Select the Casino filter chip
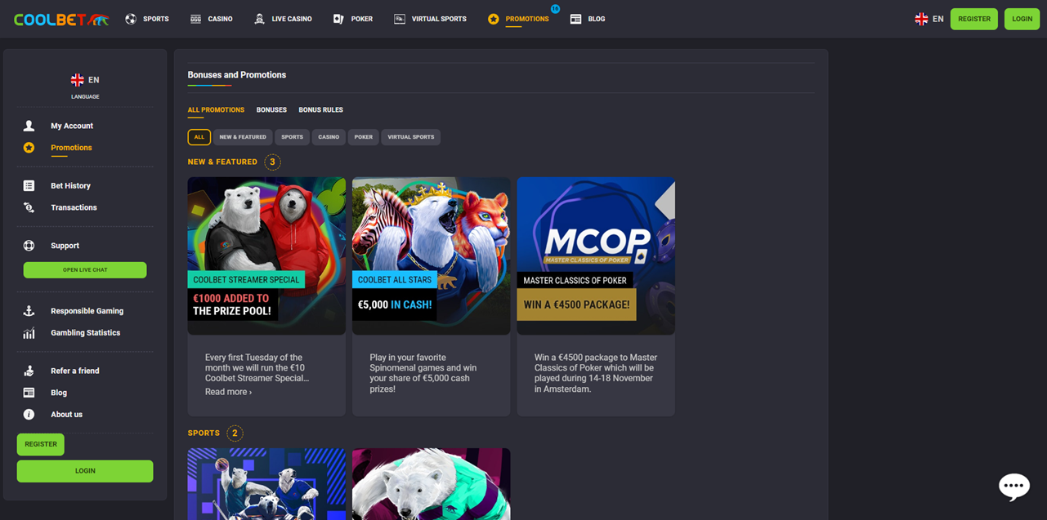 pos(329,137)
